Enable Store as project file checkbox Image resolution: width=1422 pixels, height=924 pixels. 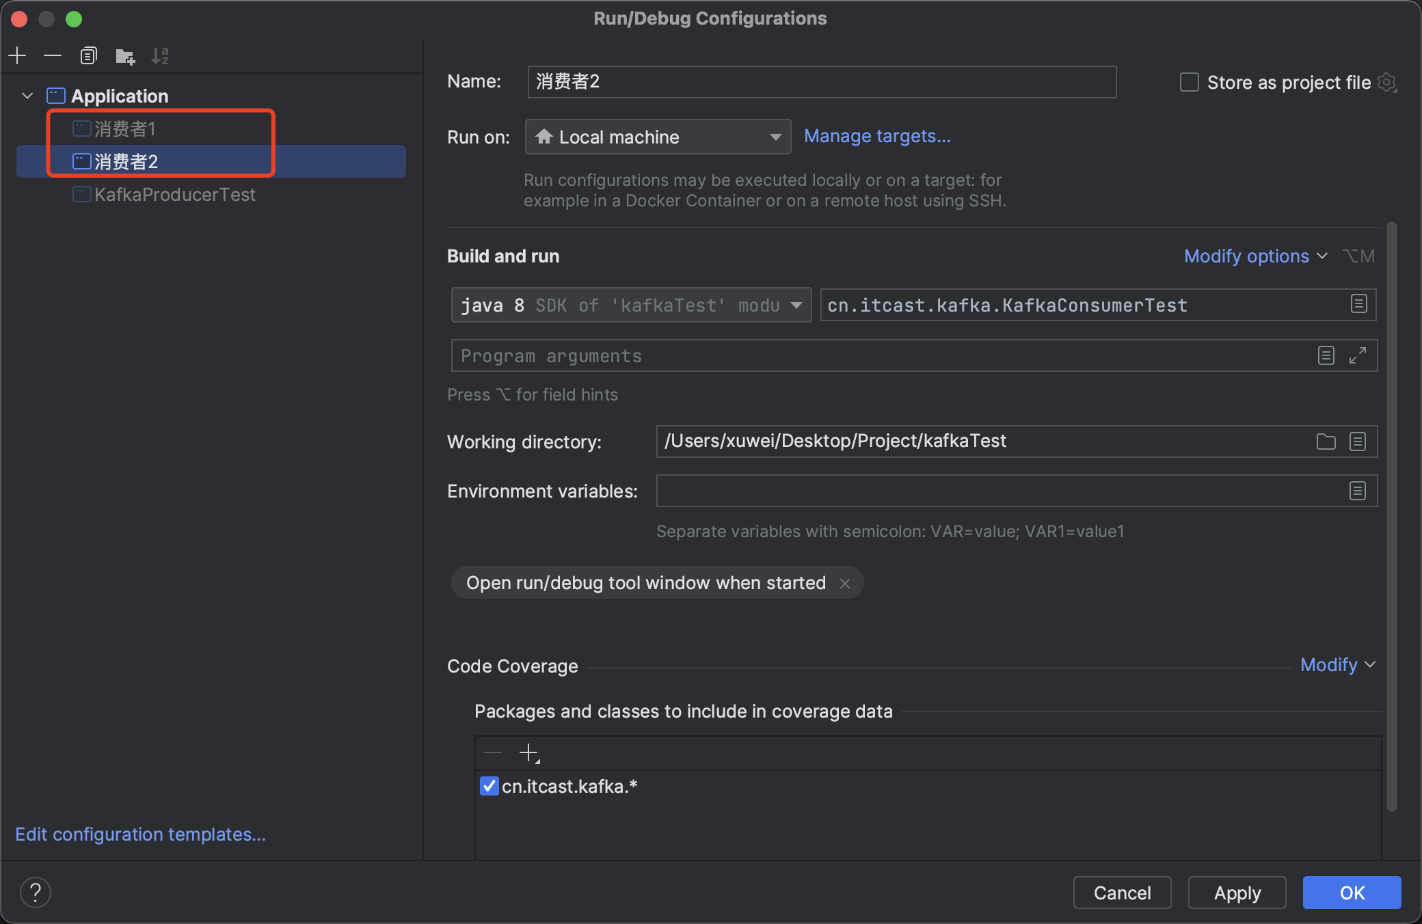coord(1190,83)
